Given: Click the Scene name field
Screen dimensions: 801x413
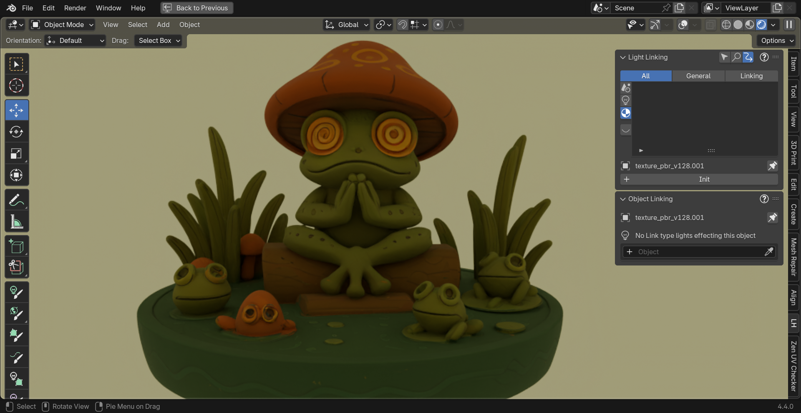Looking at the screenshot, I should coord(636,8).
